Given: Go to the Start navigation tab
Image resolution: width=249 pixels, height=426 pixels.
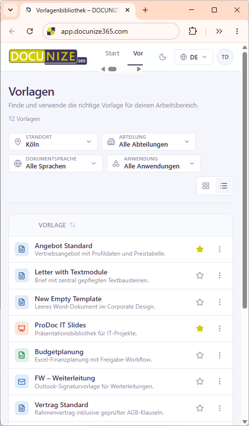Looking at the screenshot, I should (x=113, y=53).
